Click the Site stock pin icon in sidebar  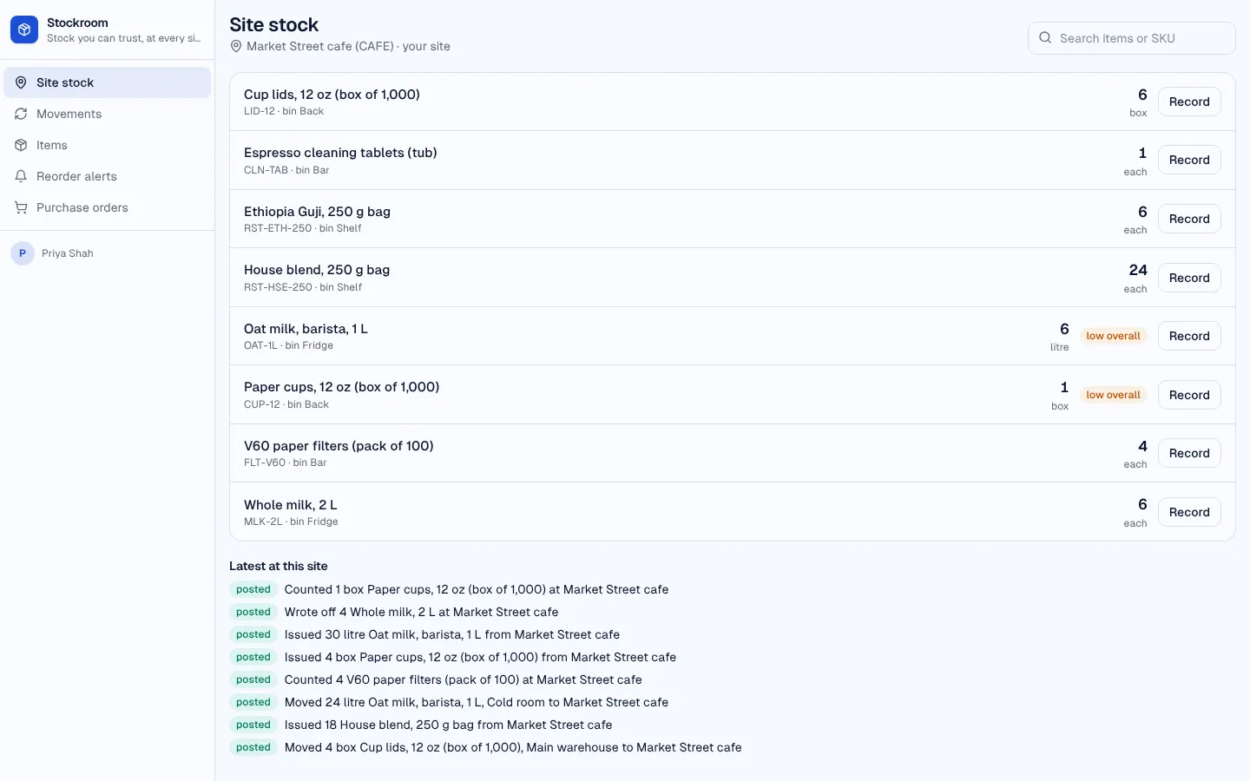(21, 82)
